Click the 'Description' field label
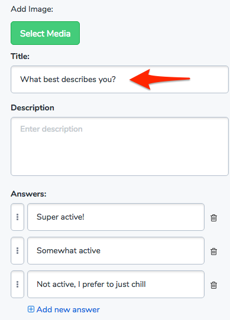This screenshot has width=230, height=320. 33,108
